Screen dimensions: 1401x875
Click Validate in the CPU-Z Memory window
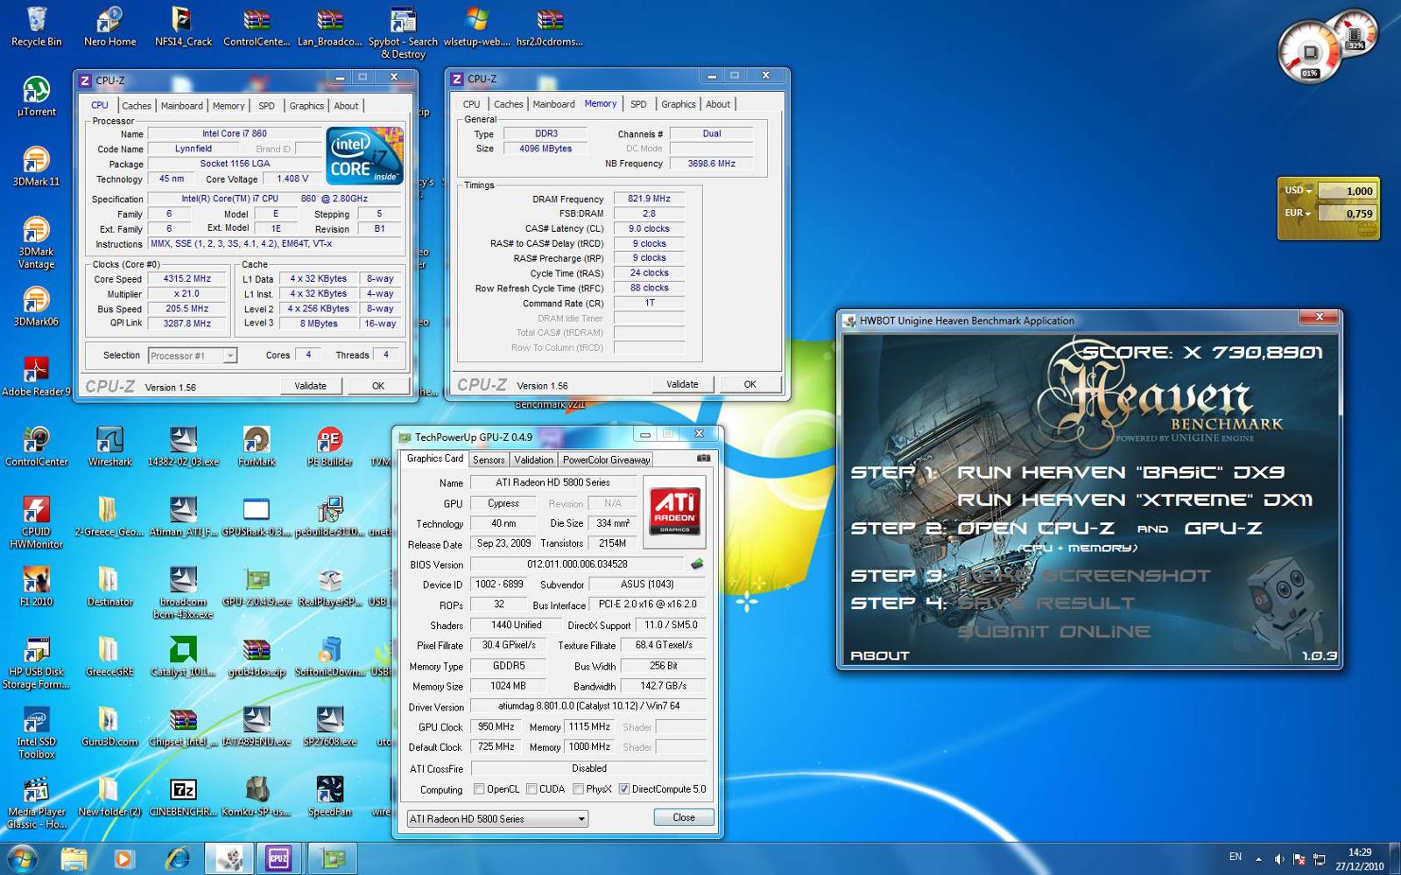[x=682, y=384]
